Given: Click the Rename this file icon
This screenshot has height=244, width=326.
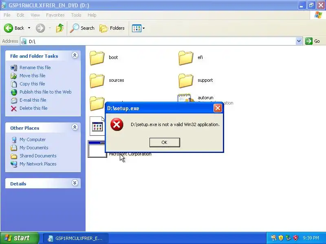Looking at the screenshot, I should click(x=14, y=68).
